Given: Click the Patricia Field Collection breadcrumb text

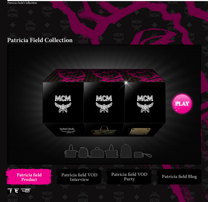Looking at the screenshot, I should pyautogui.click(x=22, y=3).
